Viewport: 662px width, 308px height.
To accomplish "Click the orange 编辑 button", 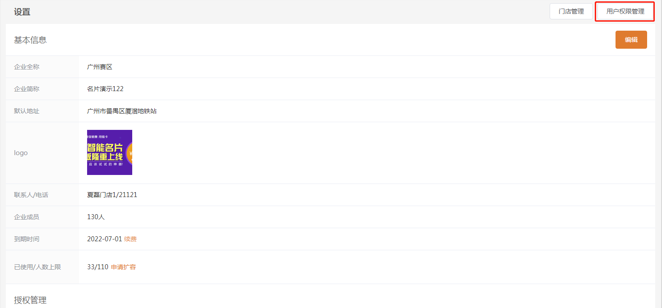I will point(631,40).
